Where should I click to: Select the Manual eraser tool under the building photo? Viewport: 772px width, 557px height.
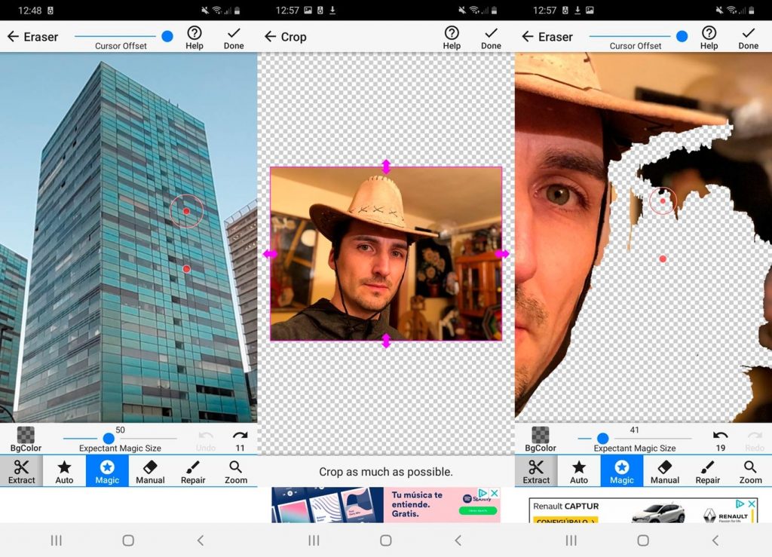[x=150, y=471]
